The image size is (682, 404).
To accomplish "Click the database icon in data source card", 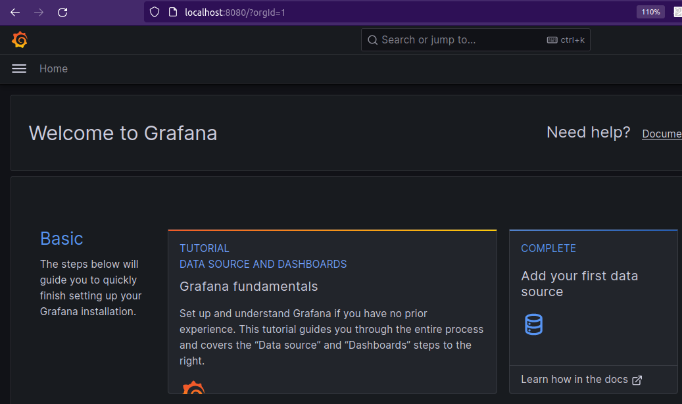I will click(x=533, y=324).
